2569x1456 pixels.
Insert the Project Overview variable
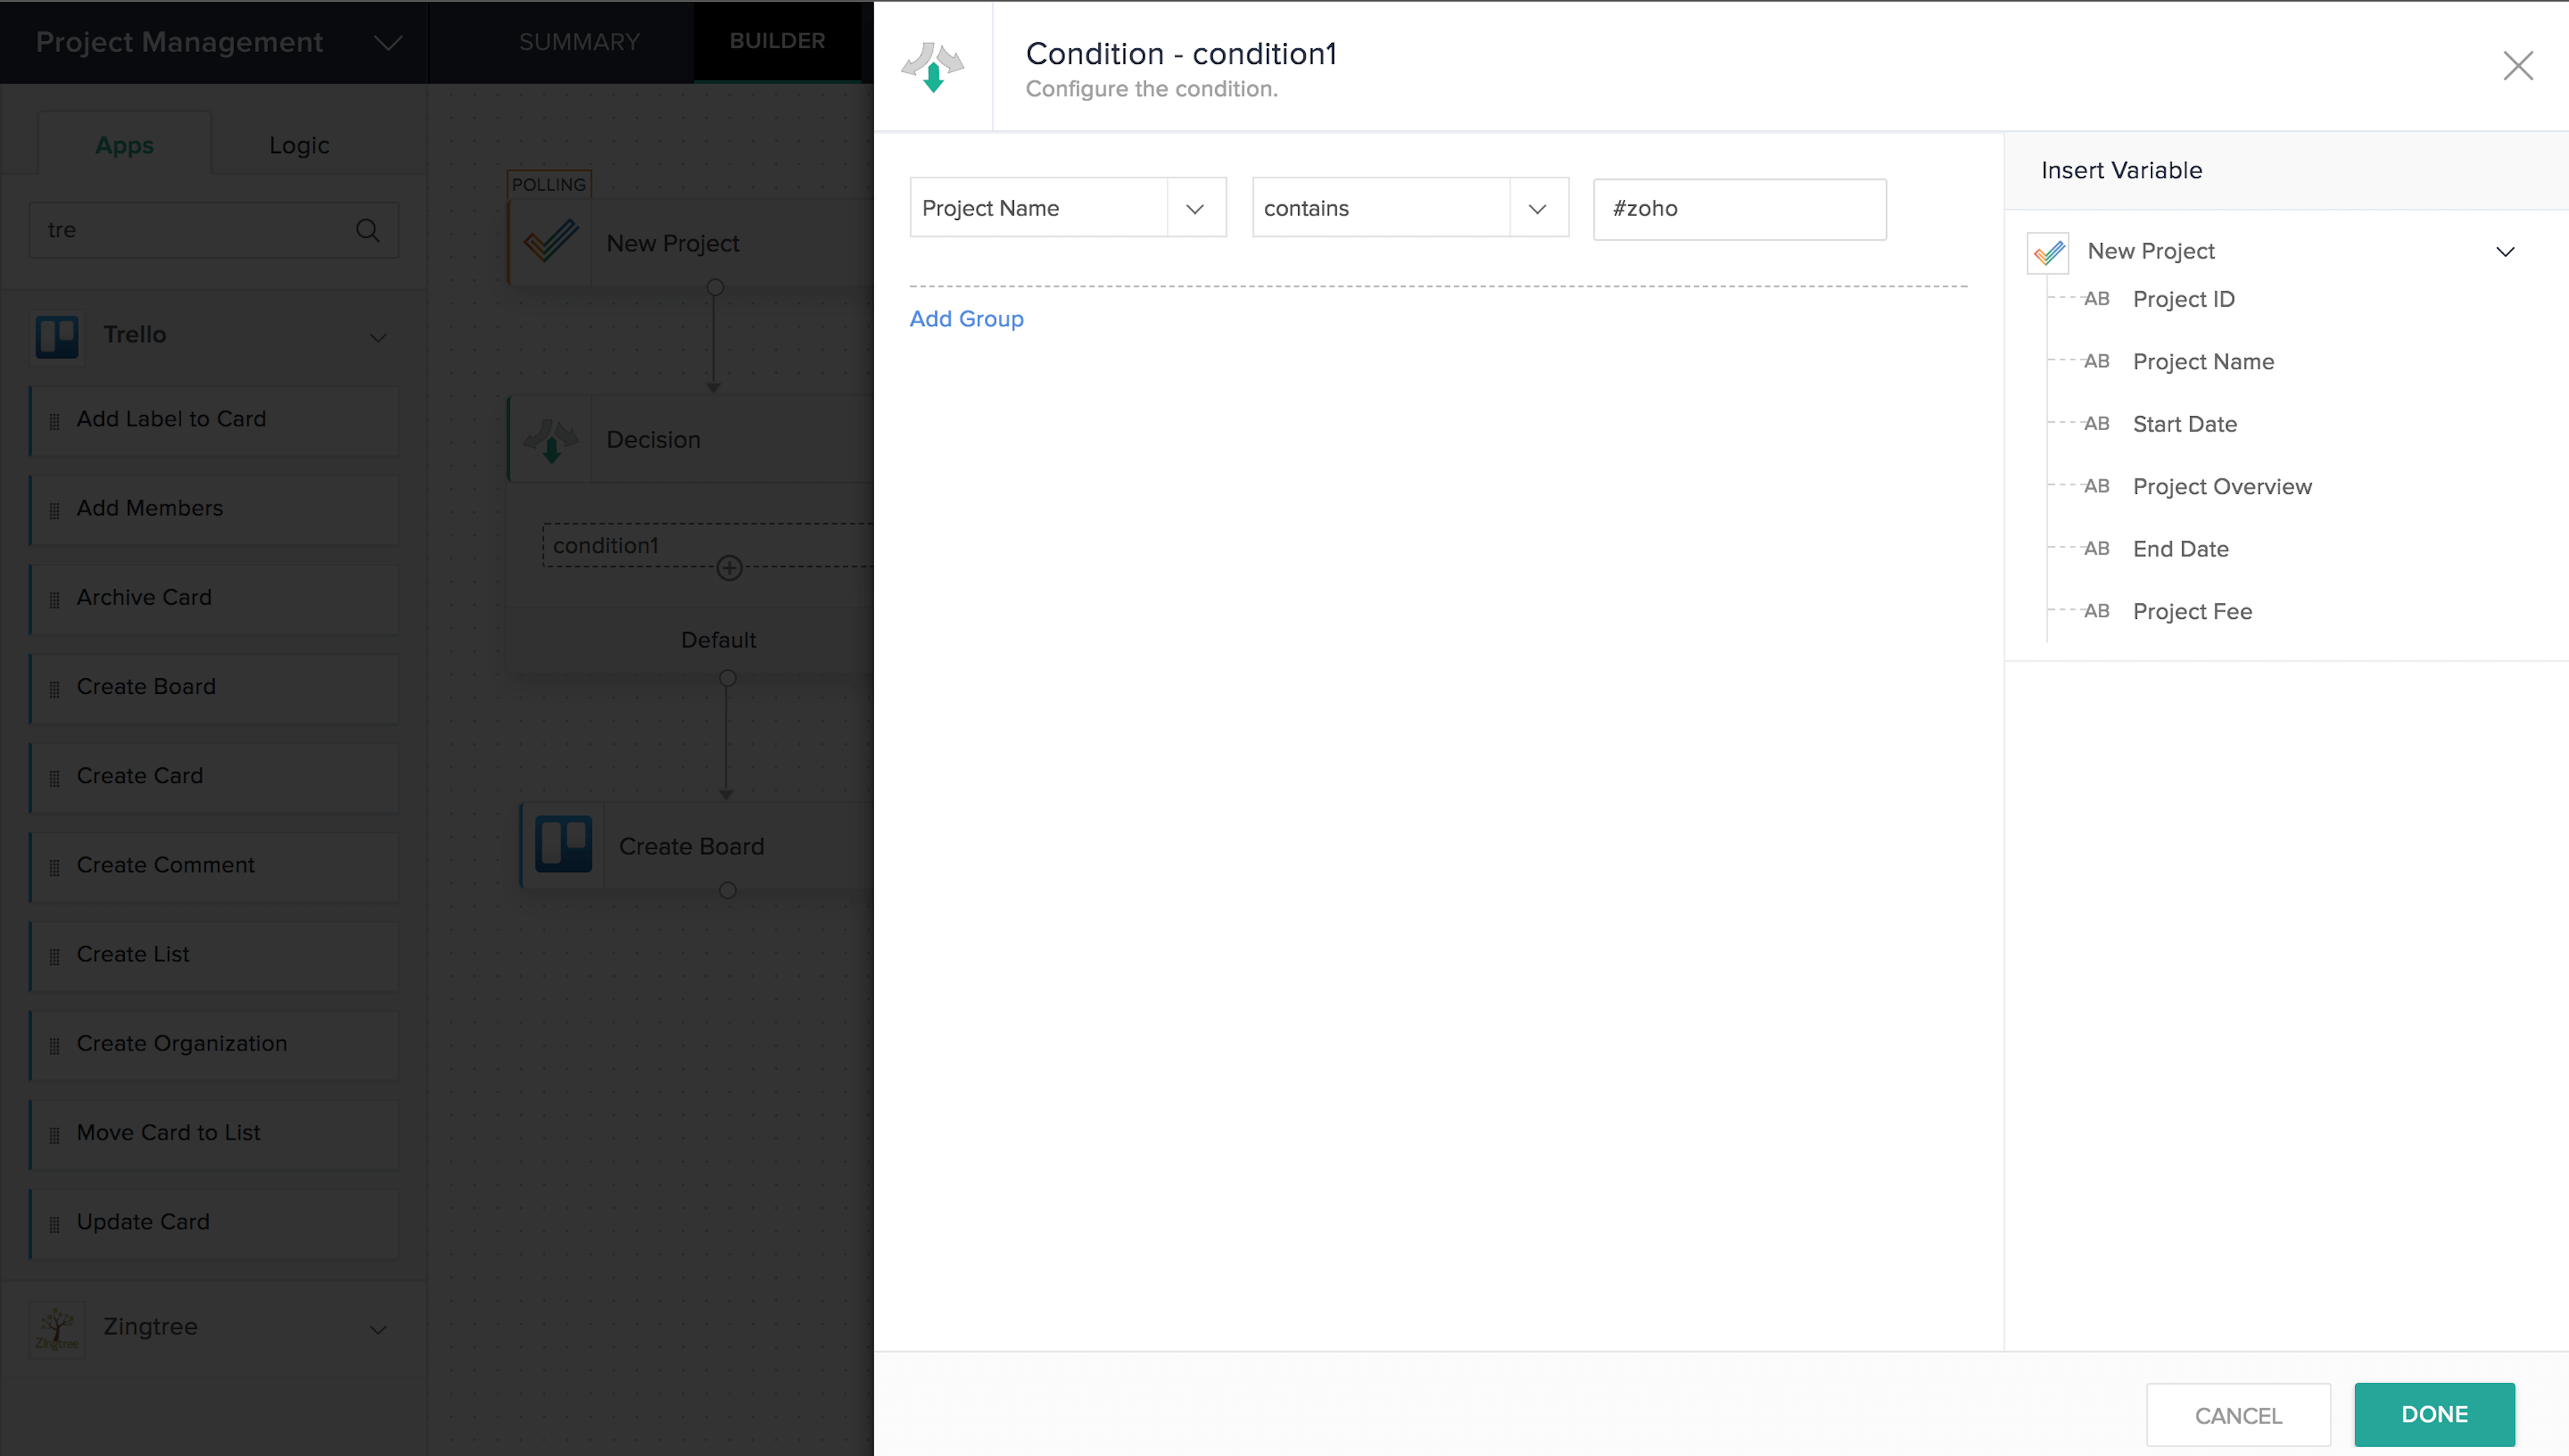2221,487
